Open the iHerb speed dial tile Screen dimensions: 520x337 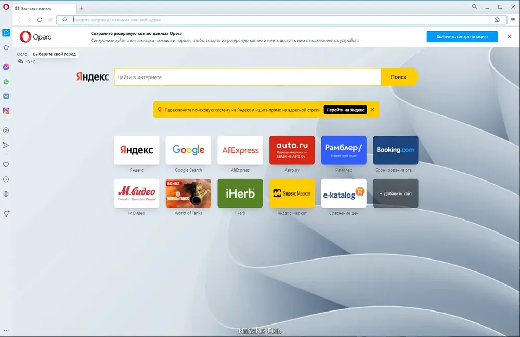(240, 193)
